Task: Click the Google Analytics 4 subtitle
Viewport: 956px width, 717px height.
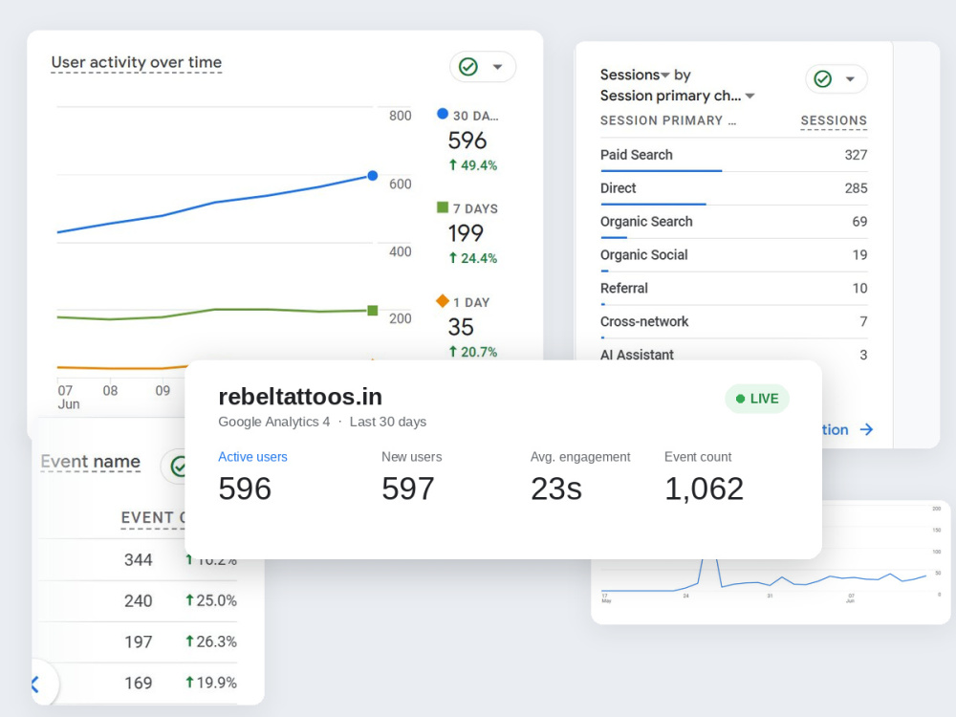Action: 273,422
